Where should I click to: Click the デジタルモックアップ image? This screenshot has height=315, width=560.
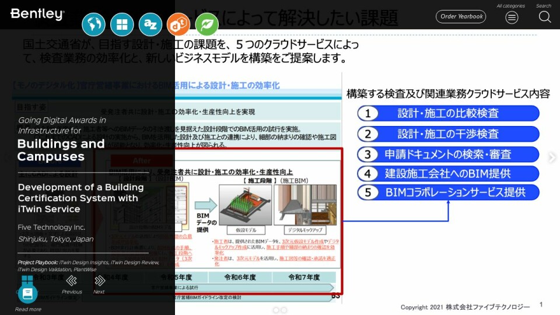tap(305, 205)
